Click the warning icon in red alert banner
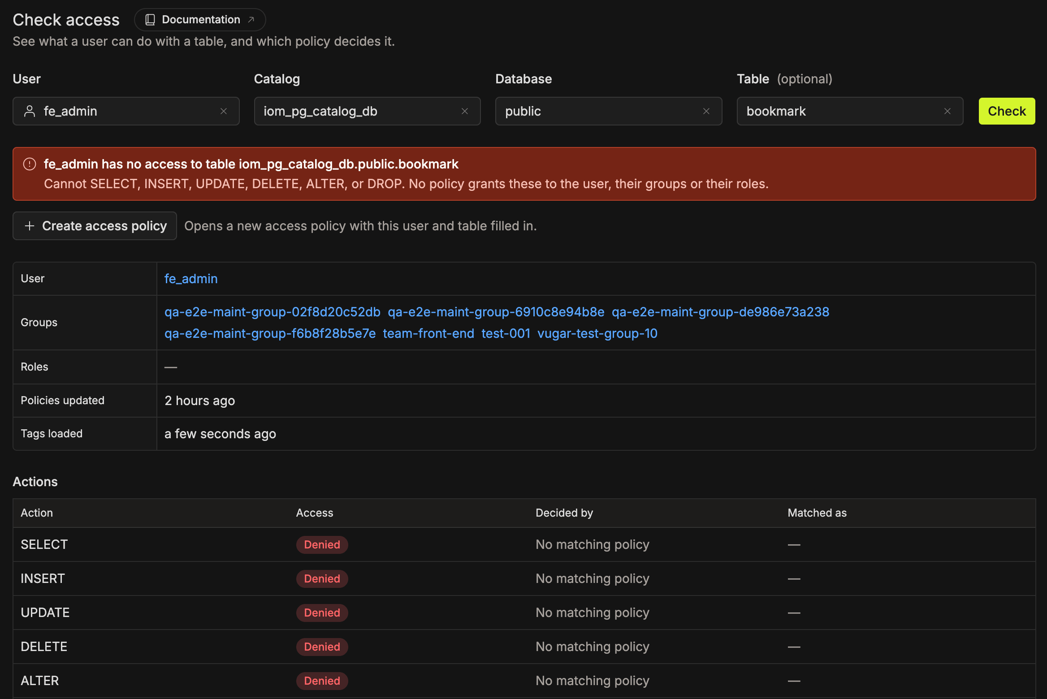 30,164
